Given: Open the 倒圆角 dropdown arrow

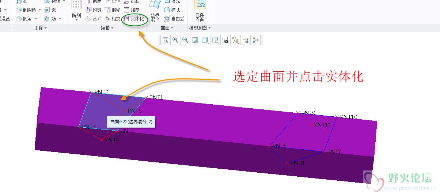Looking at the screenshot, I should (40, 10).
